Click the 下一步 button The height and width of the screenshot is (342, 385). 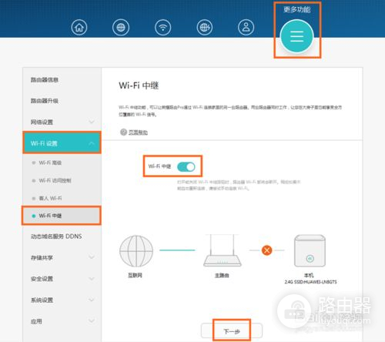(x=232, y=331)
